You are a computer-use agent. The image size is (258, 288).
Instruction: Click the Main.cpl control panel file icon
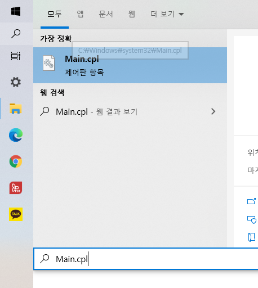pos(48,63)
